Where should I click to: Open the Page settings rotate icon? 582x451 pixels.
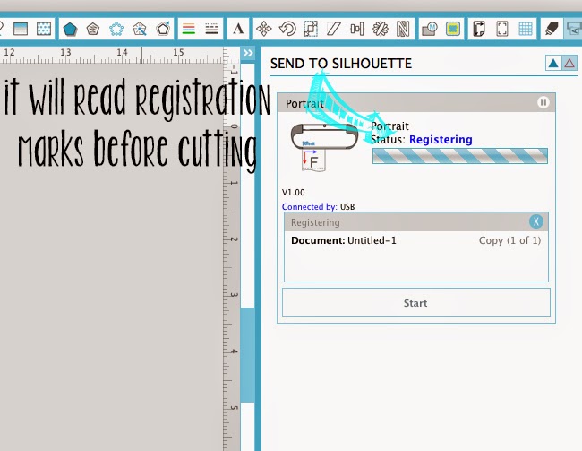(x=479, y=29)
